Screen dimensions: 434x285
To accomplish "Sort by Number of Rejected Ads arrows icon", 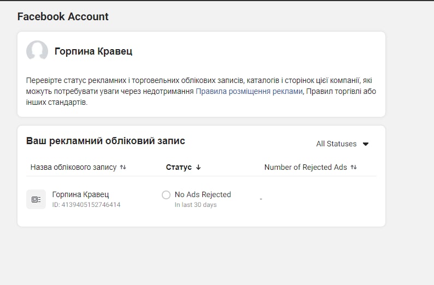I will point(354,167).
